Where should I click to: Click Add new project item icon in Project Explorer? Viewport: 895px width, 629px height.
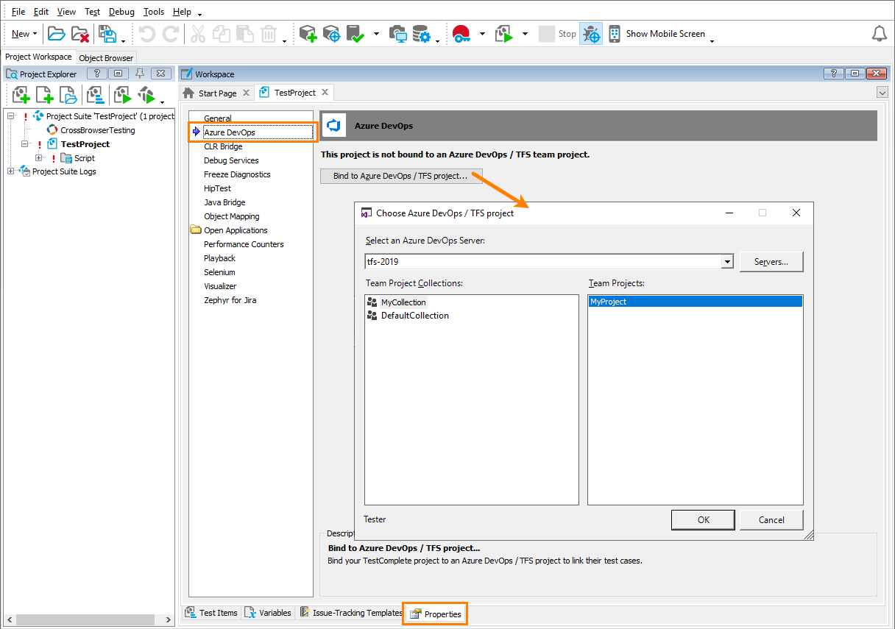[x=22, y=95]
